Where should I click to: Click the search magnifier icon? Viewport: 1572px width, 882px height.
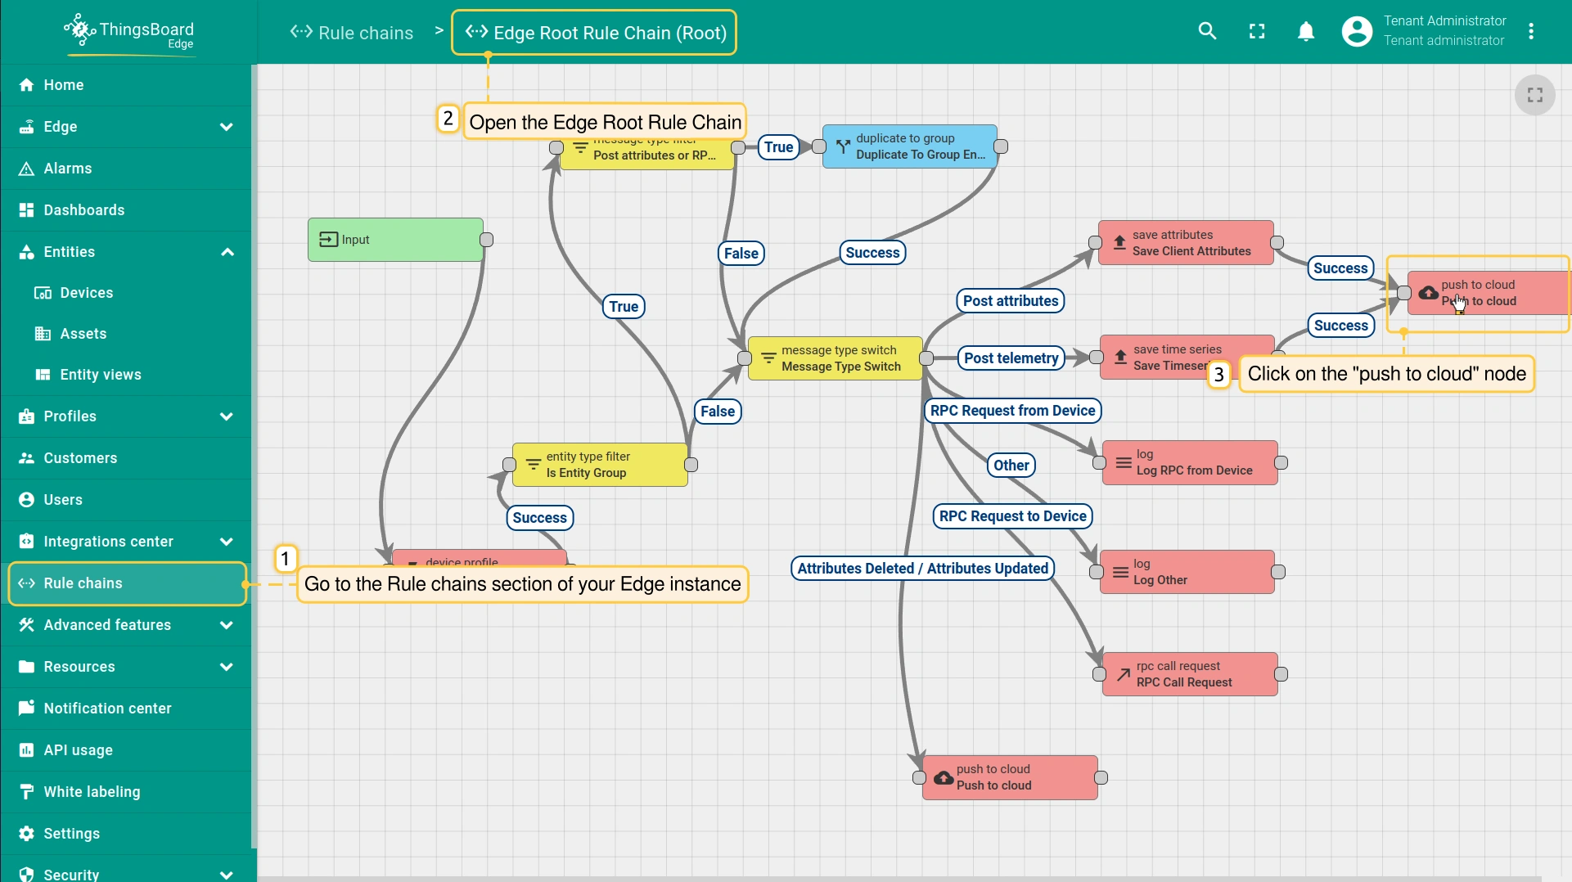coord(1207,31)
